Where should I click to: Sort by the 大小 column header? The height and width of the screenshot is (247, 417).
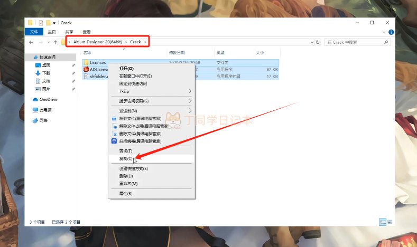(260, 53)
